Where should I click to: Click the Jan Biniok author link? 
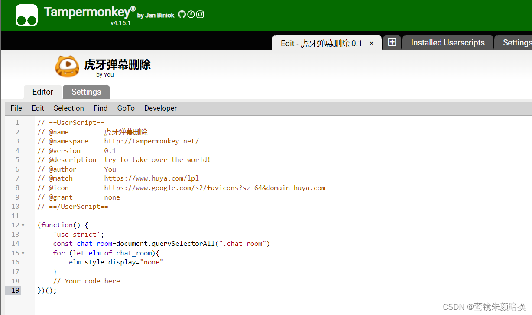pyautogui.click(x=160, y=15)
